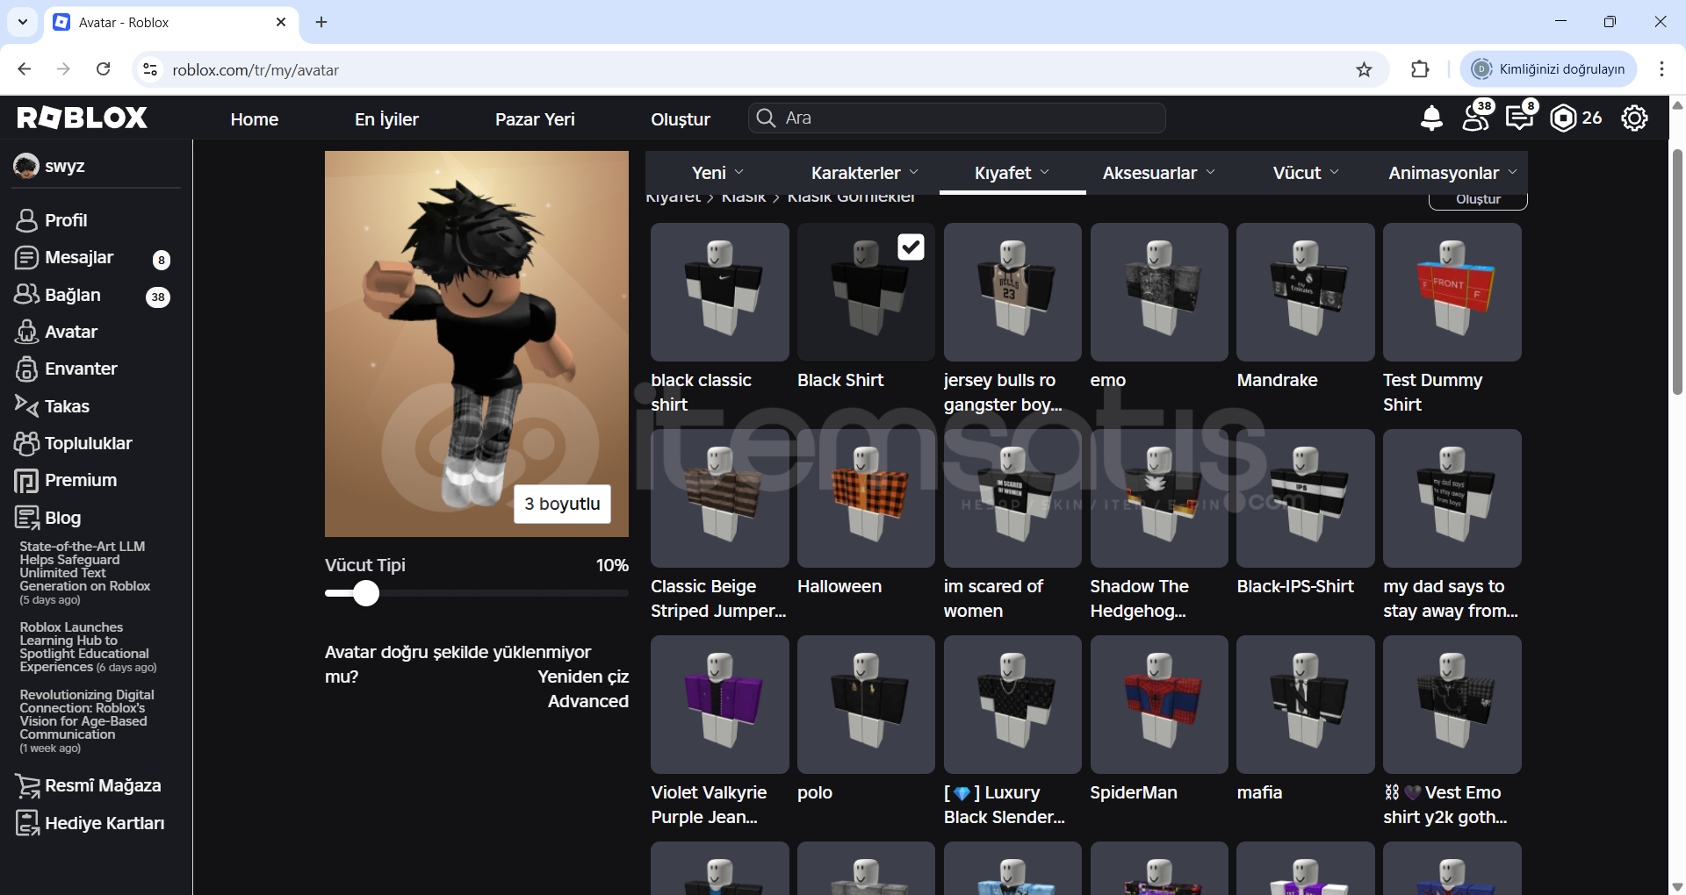The image size is (1686, 895).
Task: Go to Pazar Yeri in top navigation
Action: (535, 119)
